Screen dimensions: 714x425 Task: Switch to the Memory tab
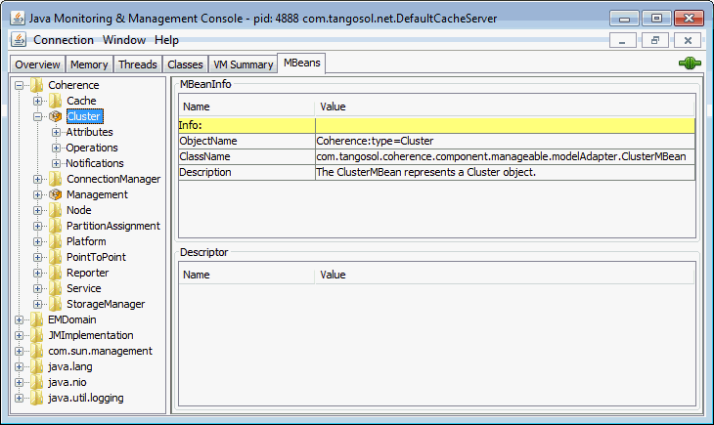click(x=89, y=64)
